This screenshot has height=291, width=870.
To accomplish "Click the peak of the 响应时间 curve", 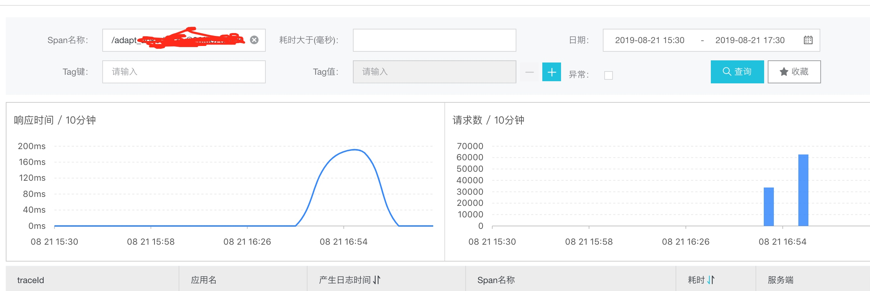I will coord(355,149).
